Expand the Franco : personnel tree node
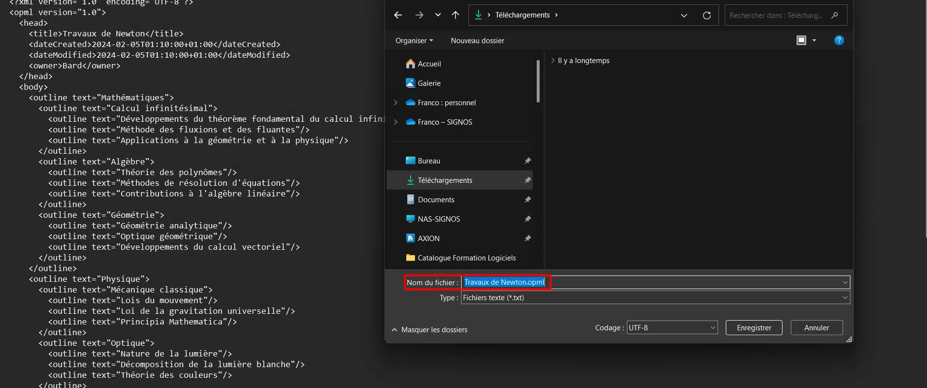Viewport: 927px width, 388px height. click(396, 103)
